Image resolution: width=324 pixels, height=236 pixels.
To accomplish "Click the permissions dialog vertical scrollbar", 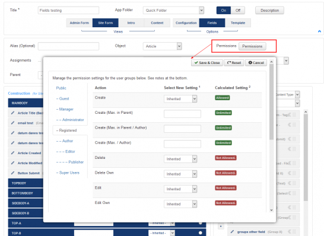I will (272, 102).
